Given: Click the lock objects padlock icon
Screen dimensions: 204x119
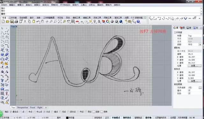Looking at the screenshot, I should [x=99, y=22].
